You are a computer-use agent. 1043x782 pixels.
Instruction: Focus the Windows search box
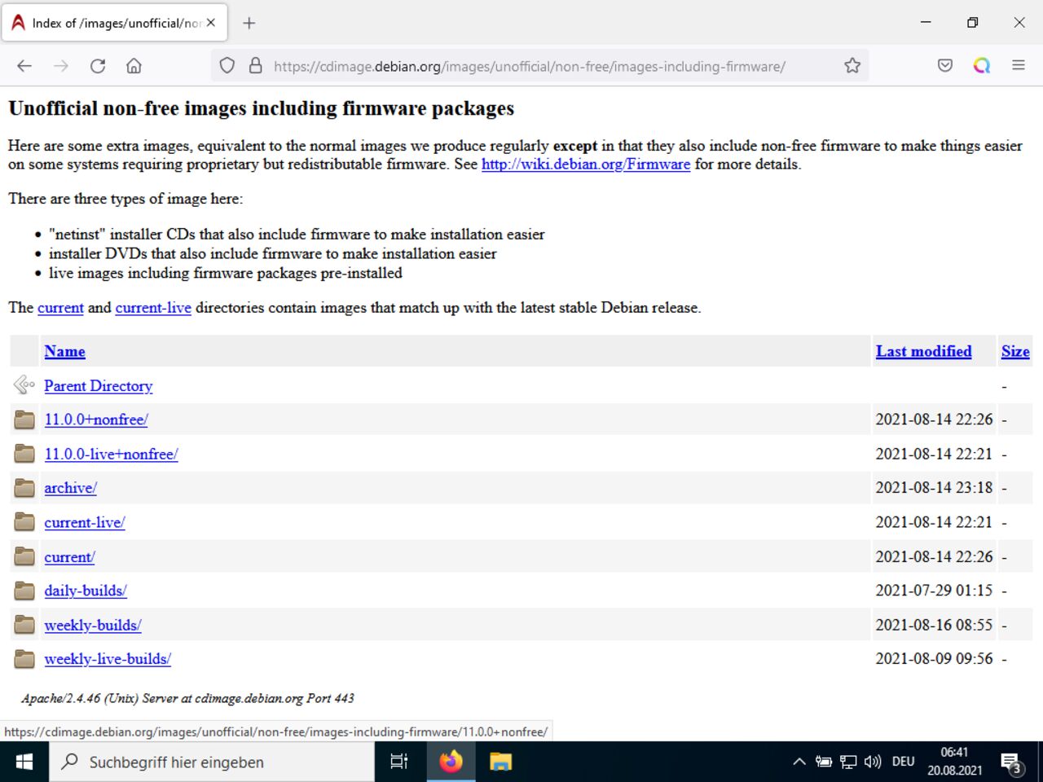212,762
